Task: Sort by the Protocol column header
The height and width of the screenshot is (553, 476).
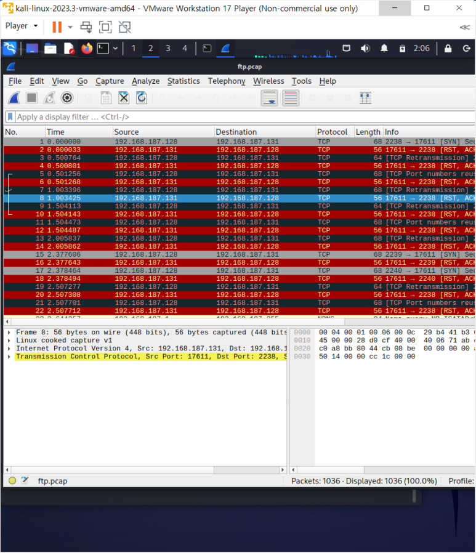Action: [x=335, y=132]
